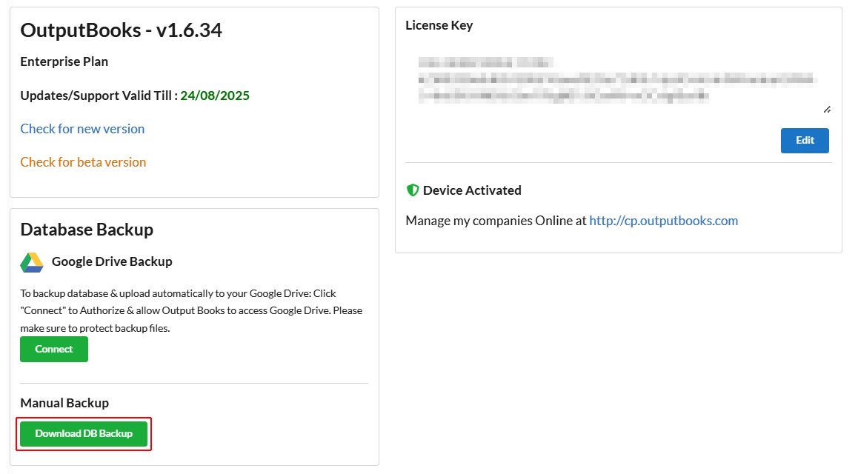Screen dimensions: 858x474
Task: Open the Check for new version link
Action: pos(83,128)
